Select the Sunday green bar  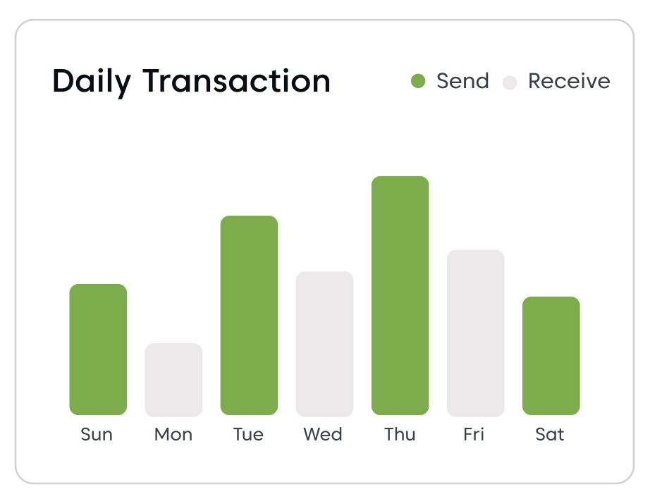coord(98,349)
